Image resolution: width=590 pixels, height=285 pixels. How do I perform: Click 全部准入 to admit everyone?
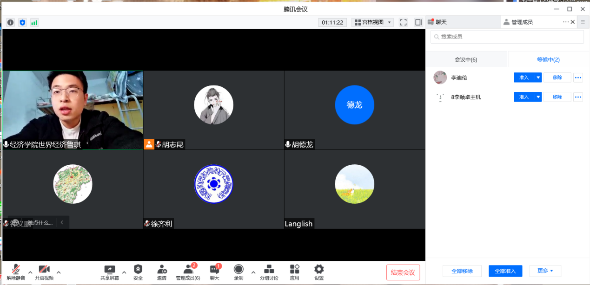pyautogui.click(x=505, y=271)
